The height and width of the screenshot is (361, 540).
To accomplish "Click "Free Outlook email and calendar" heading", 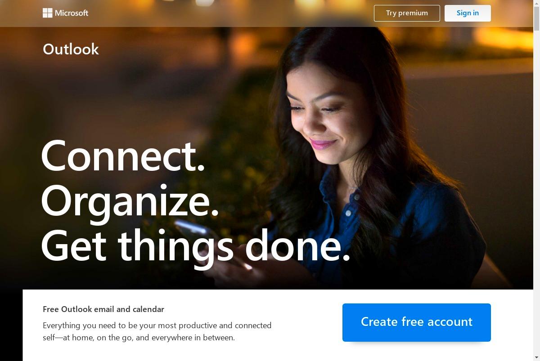I will [x=103, y=309].
